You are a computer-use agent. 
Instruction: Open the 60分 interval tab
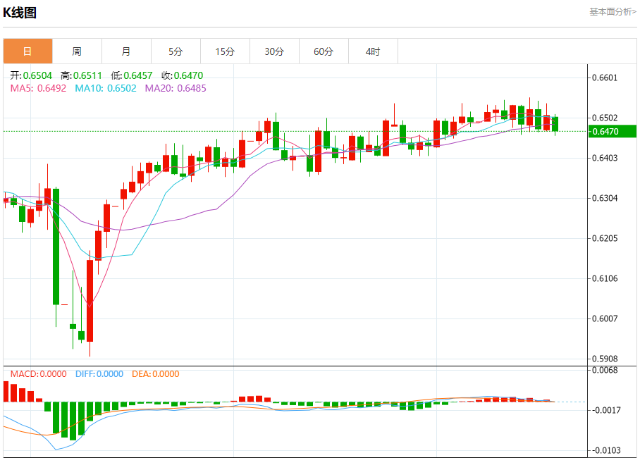point(324,51)
